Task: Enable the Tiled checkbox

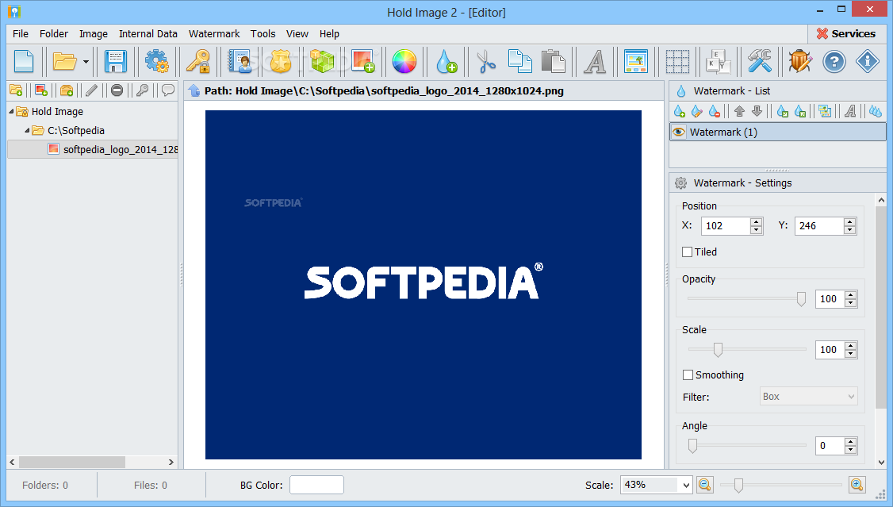Action: [688, 252]
